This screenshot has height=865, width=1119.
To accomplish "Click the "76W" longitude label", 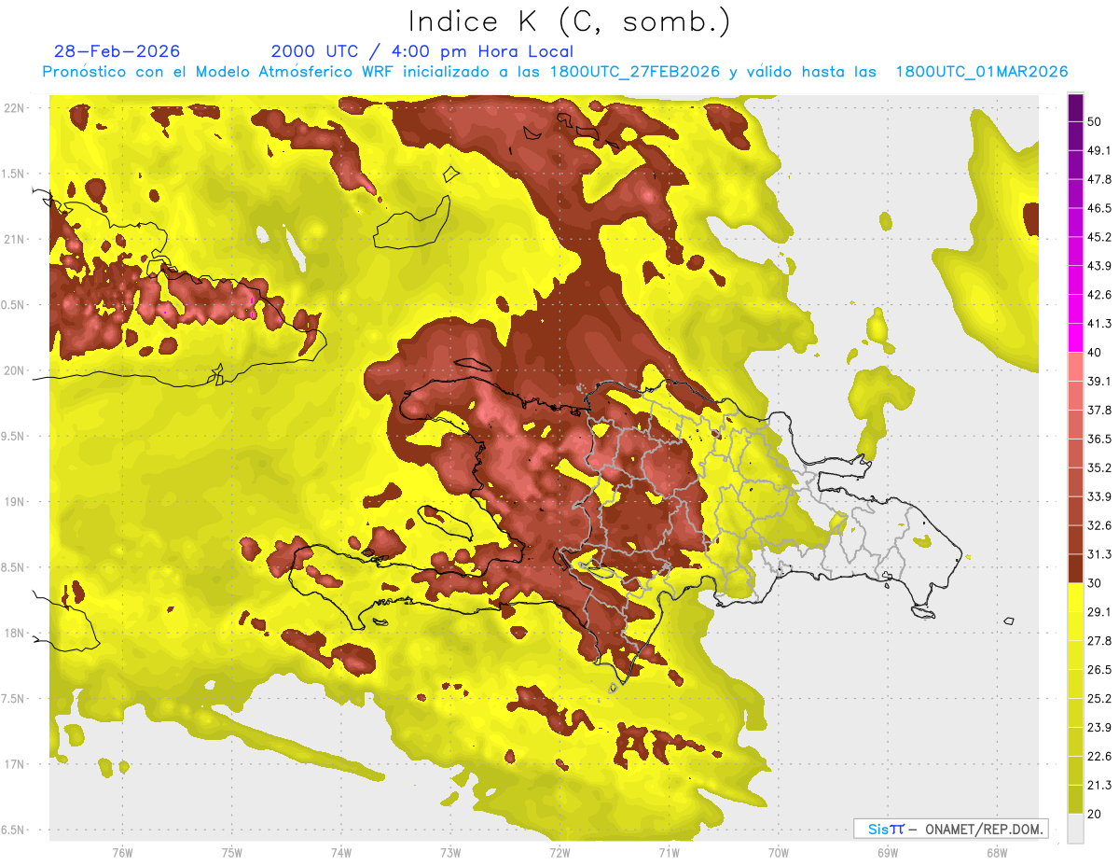I will [122, 851].
